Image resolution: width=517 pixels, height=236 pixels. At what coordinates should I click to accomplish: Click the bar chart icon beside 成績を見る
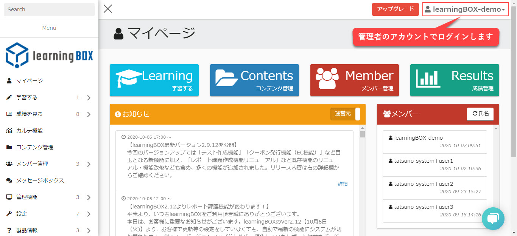9,114
